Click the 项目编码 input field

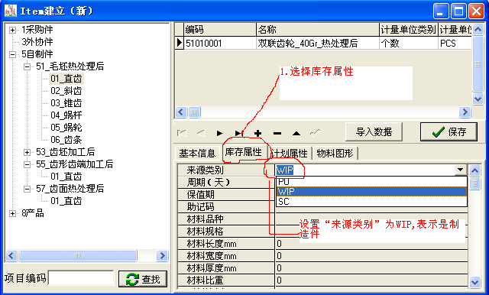tap(82, 278)
